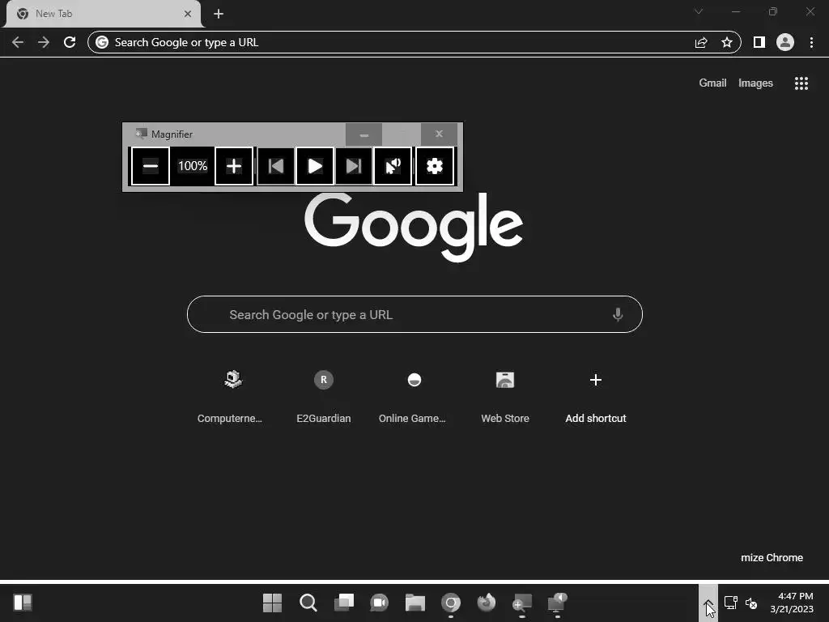Open taskbar Search
829x622 pixels.
tap(308, 603)
